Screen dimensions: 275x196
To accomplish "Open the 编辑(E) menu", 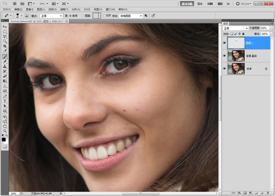I will point(18,9).
